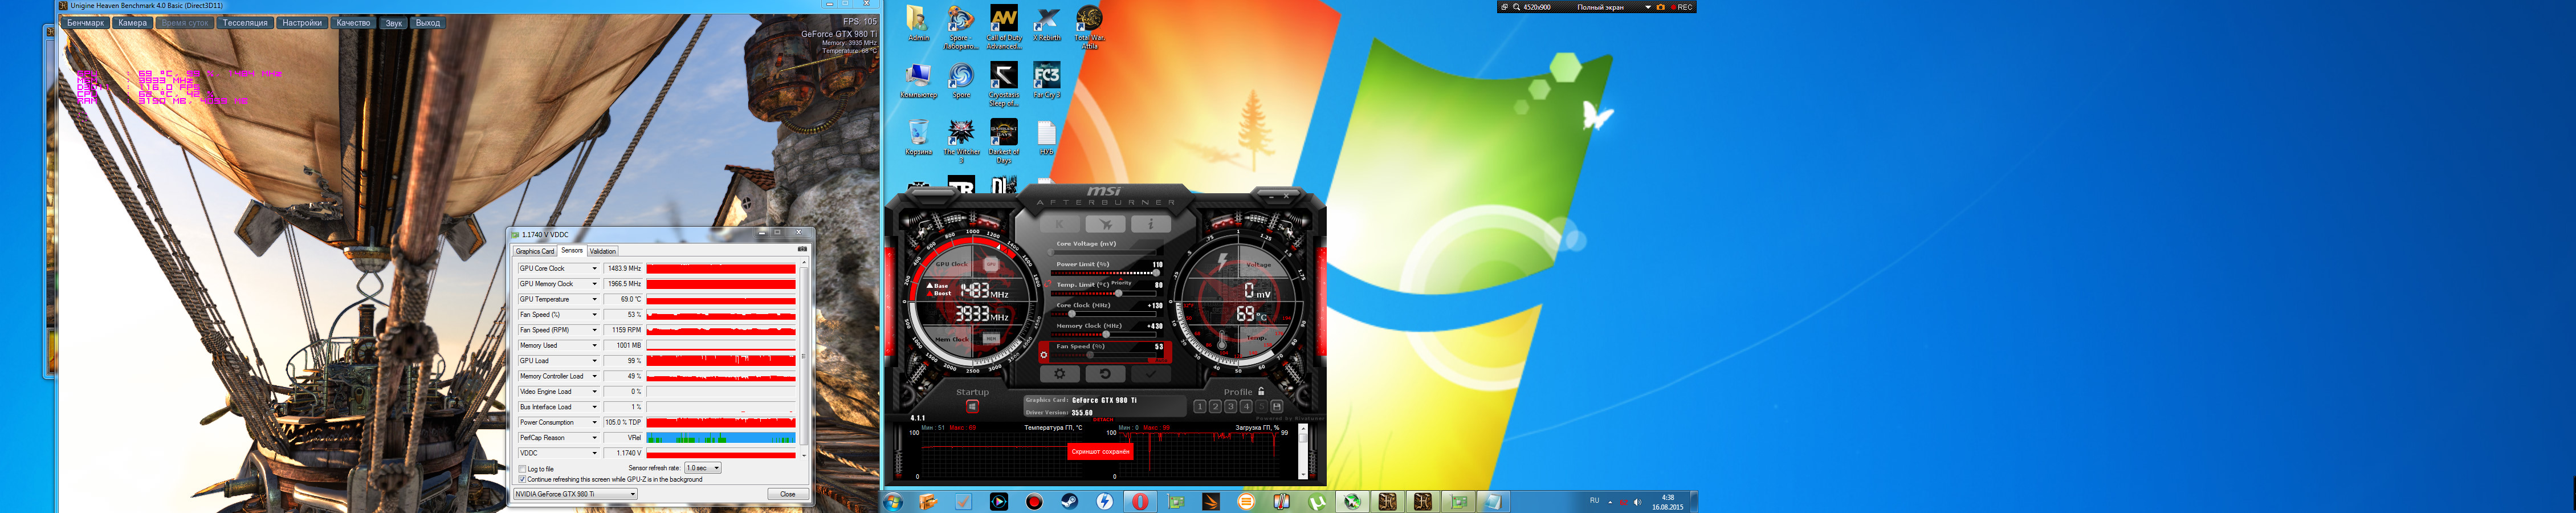Click the Выход button in Heaven Benchmark
This screenshot has width=2576, height=513.
pos(428,23)
